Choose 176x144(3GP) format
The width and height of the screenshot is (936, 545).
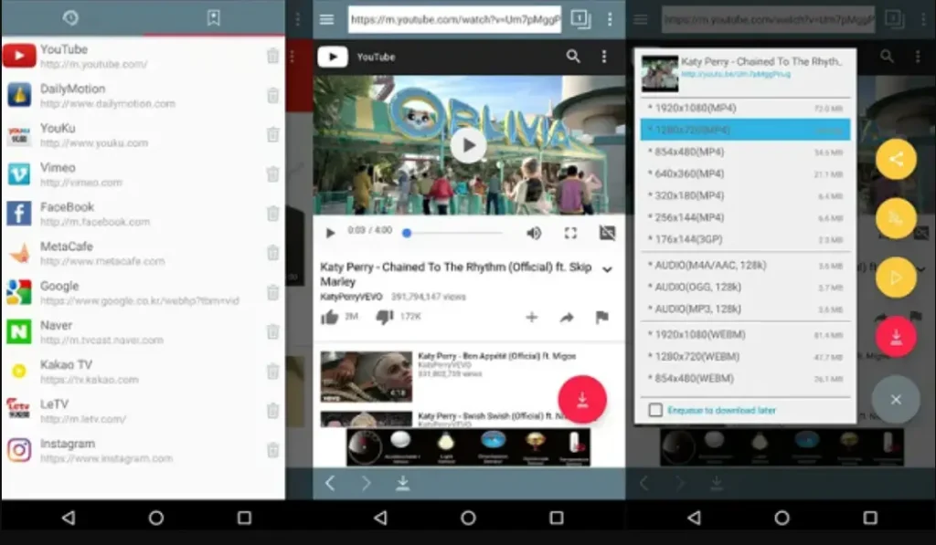click(x=745, y=239)
